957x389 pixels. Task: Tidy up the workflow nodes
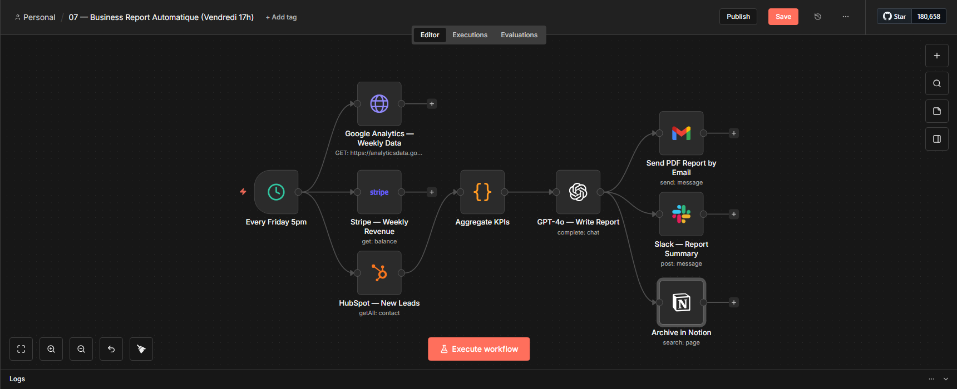tap(141, 349)
